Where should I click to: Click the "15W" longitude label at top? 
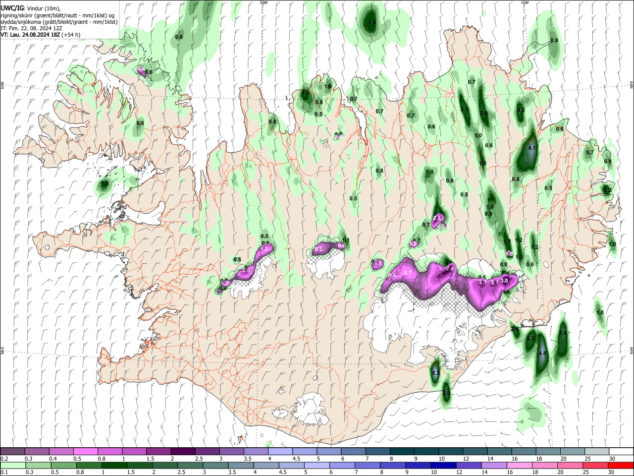[x=524, y=2]
